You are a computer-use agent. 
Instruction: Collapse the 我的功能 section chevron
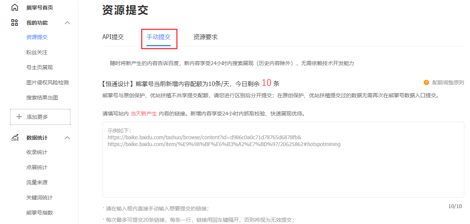[x=67, y=23]
